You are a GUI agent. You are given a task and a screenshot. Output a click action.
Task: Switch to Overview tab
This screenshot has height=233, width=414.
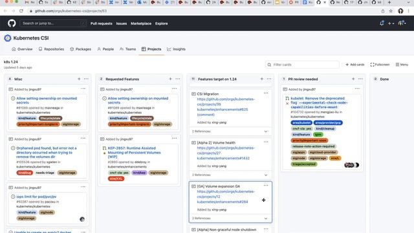(22, 49)
